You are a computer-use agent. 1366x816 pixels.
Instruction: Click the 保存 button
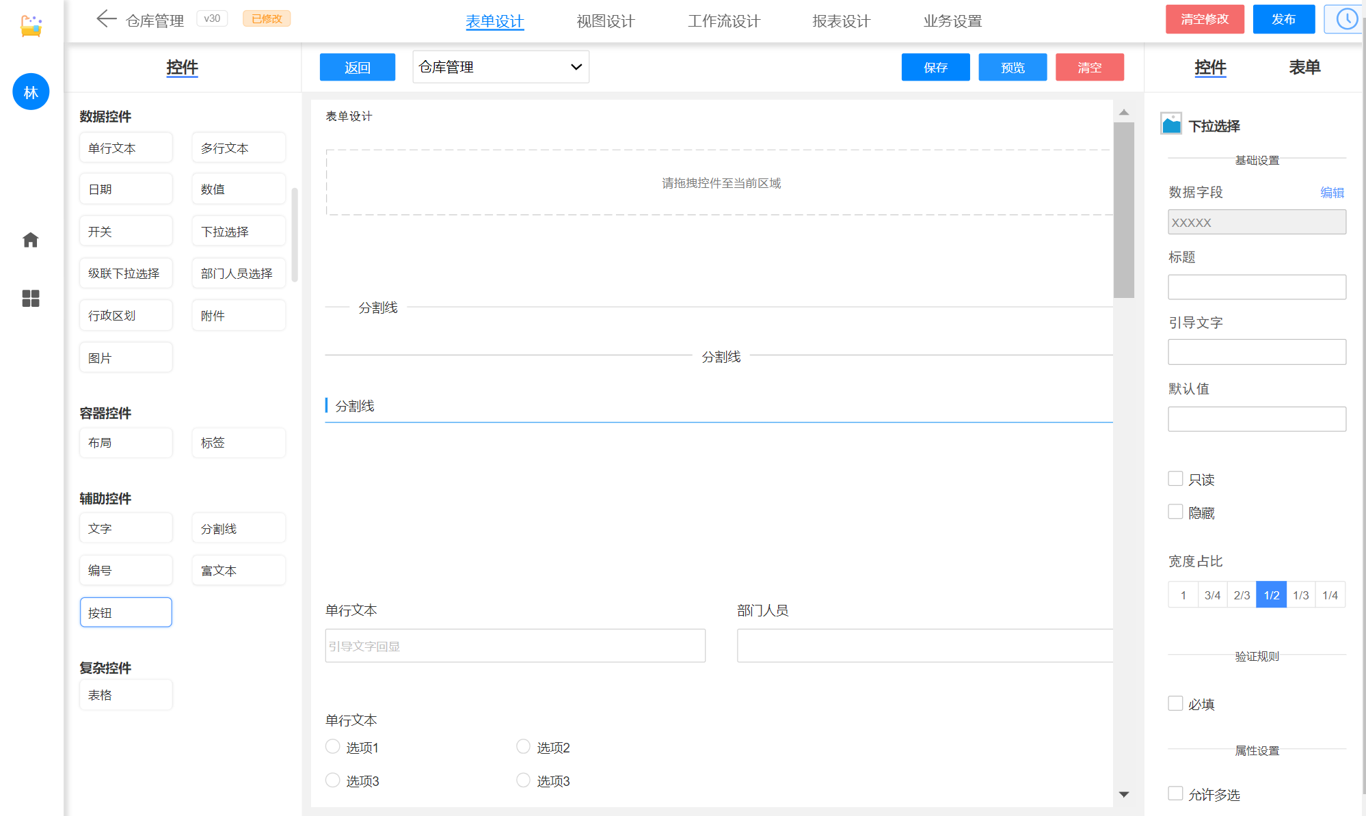tap(935, 67)
